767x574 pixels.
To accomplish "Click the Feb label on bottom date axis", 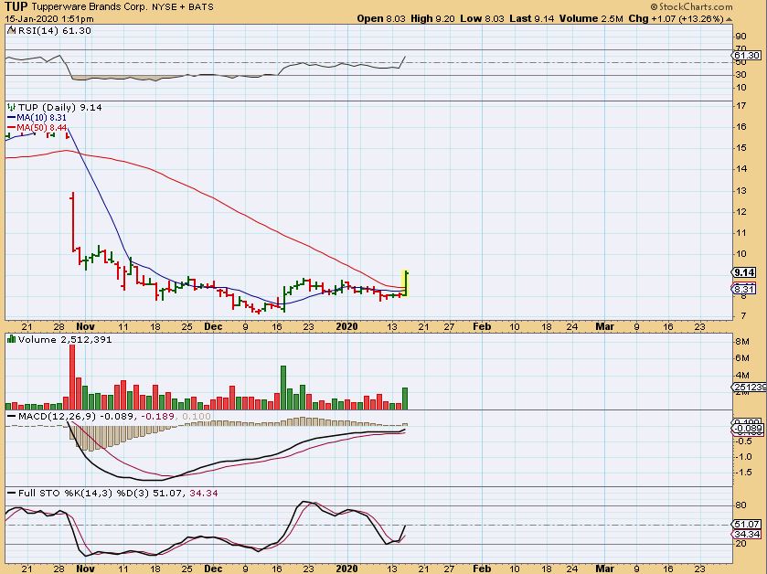I will 481,567.
